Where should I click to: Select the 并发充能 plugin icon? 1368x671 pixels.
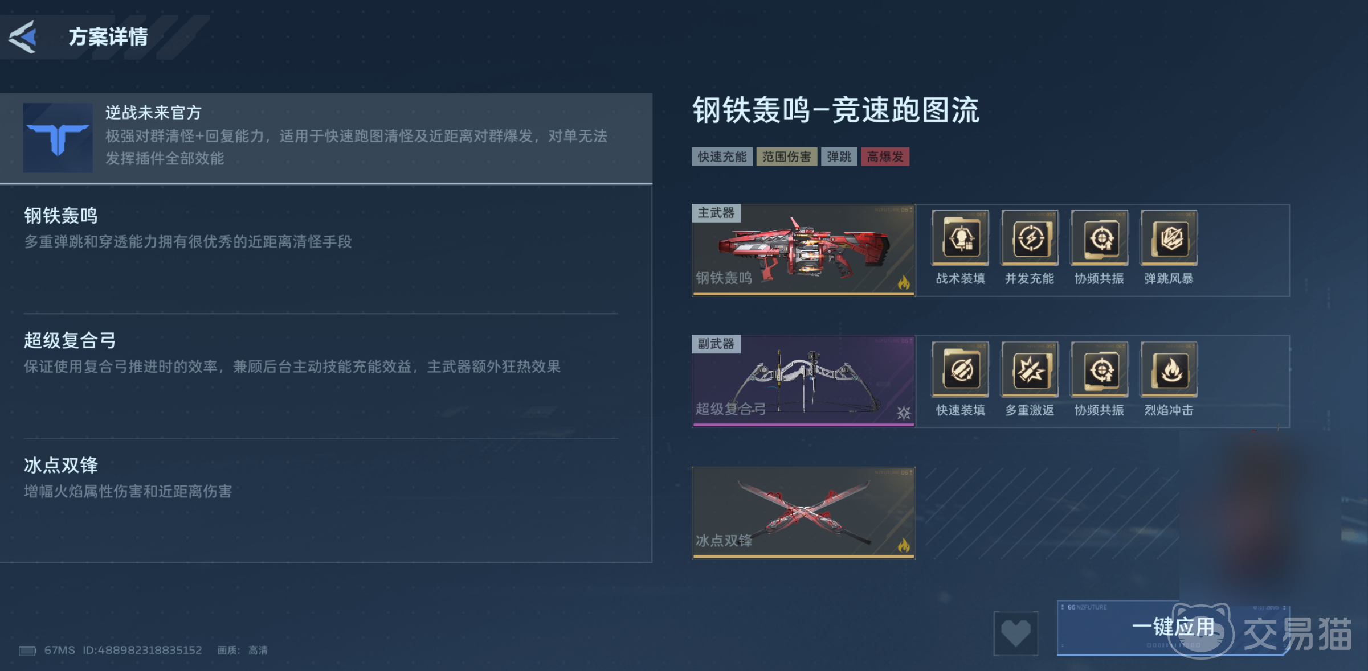(x=1030, y=238)
